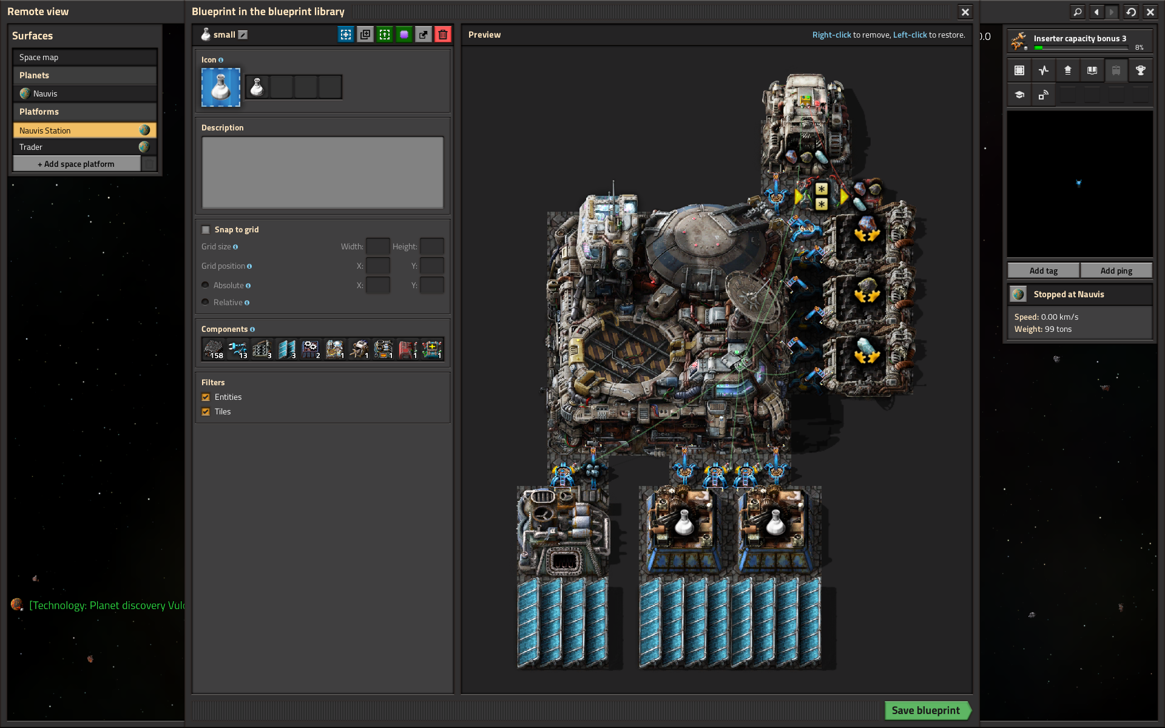Click the export blueprint string icon
Image resolution: width=1165 pixels, height=728 pixels.
pyautogui.click(x=424, y=35)
